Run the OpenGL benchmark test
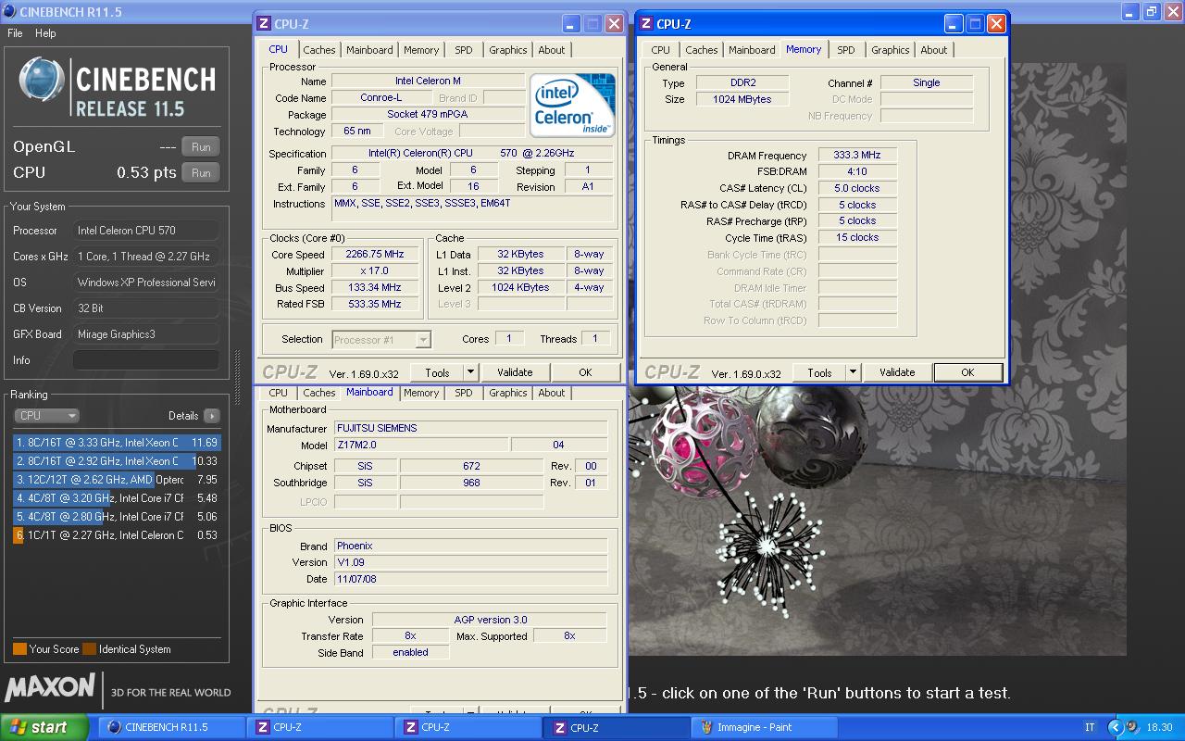 (201, 146)
